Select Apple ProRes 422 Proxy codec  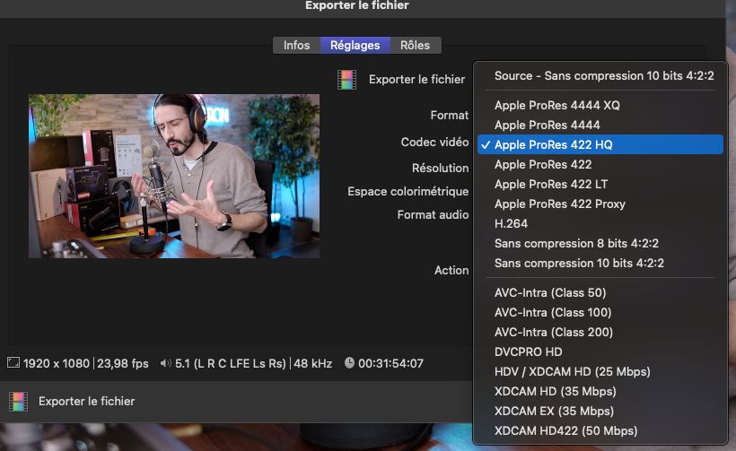[600, 204]
